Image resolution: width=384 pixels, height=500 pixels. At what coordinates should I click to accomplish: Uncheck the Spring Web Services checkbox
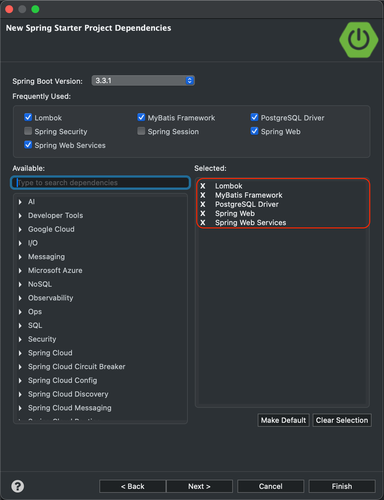point(28,145)
